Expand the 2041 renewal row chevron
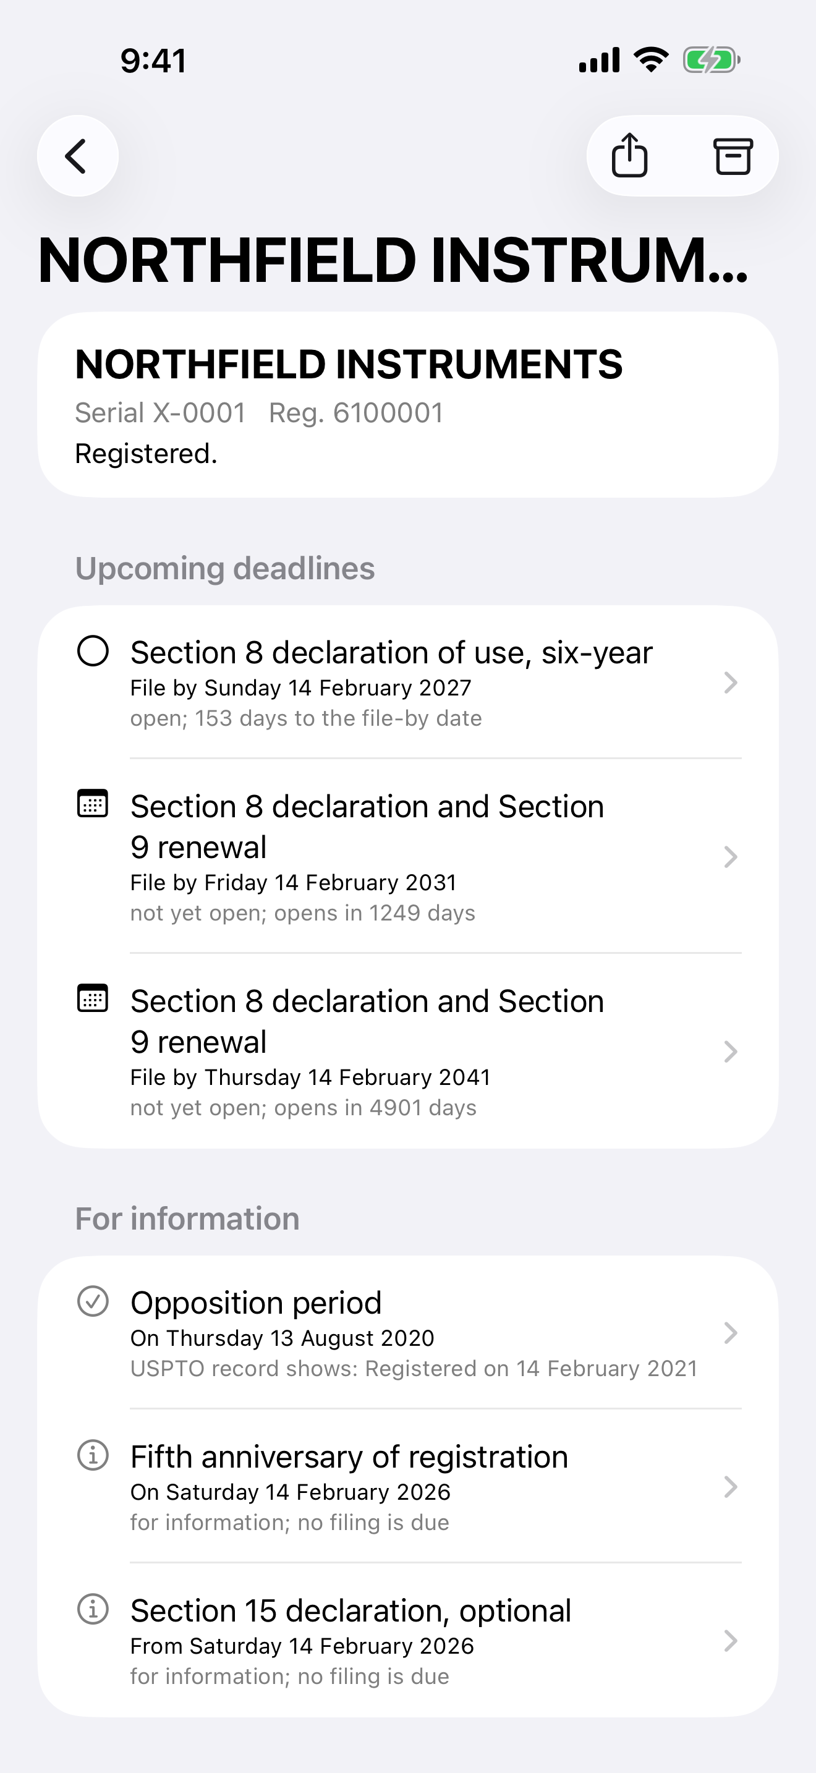The width and height of the screenshot is (816, 1773). coord(731,1051)
